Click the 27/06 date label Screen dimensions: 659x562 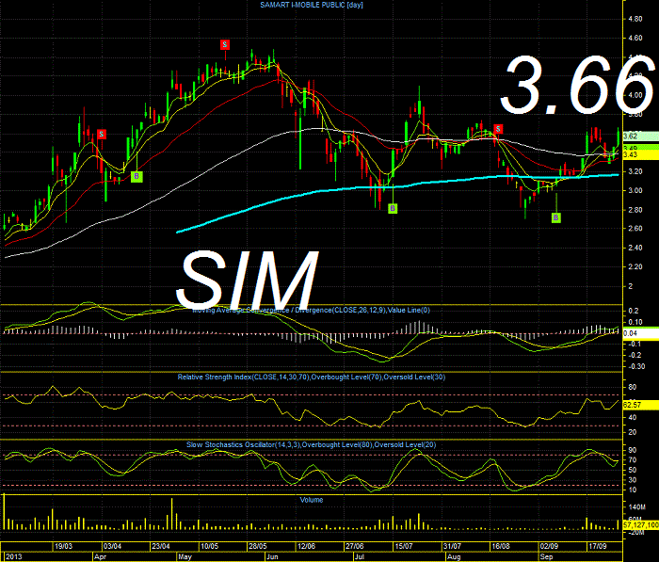[x=354, y=546]
